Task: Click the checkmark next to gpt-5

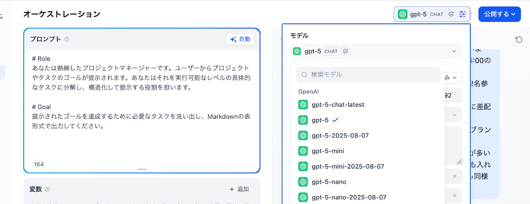Action: pos(335,120)
